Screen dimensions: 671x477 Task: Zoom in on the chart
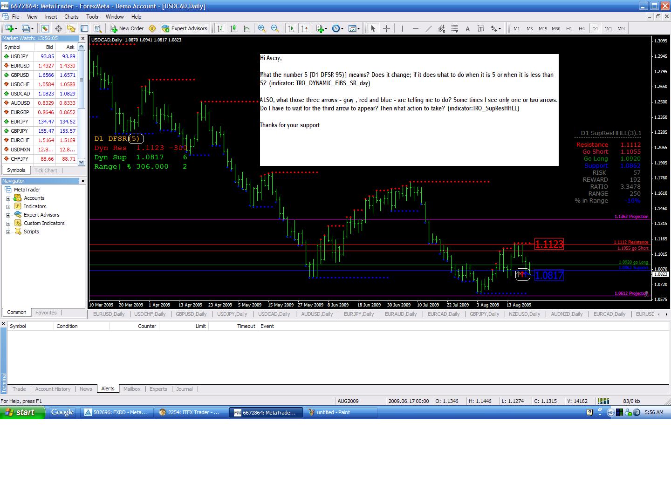[x=262, y=28]
